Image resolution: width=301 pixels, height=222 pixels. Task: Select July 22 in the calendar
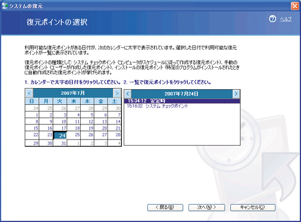pos(32,135)
